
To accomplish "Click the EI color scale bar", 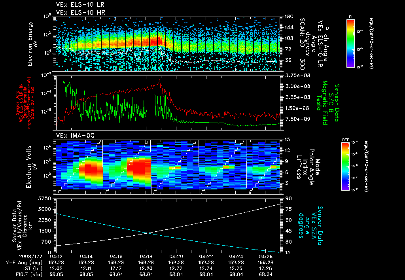I will [350, 43].
